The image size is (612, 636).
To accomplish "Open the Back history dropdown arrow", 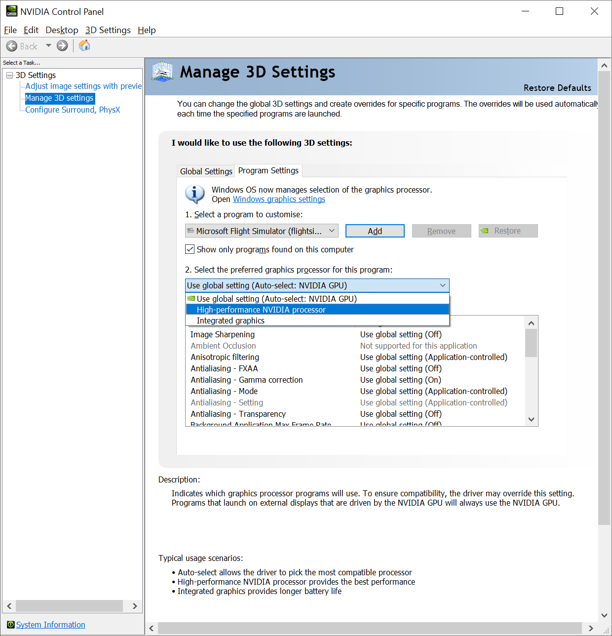I will tap(48, 46).
